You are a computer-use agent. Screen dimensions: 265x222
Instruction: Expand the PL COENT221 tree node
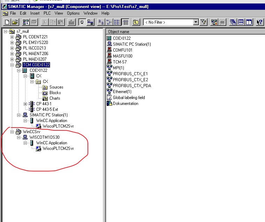[x=12, y=37]
